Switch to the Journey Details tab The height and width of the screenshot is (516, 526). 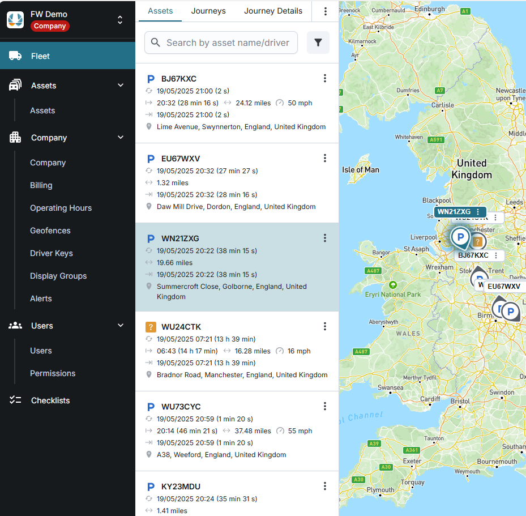pos(273,11)
